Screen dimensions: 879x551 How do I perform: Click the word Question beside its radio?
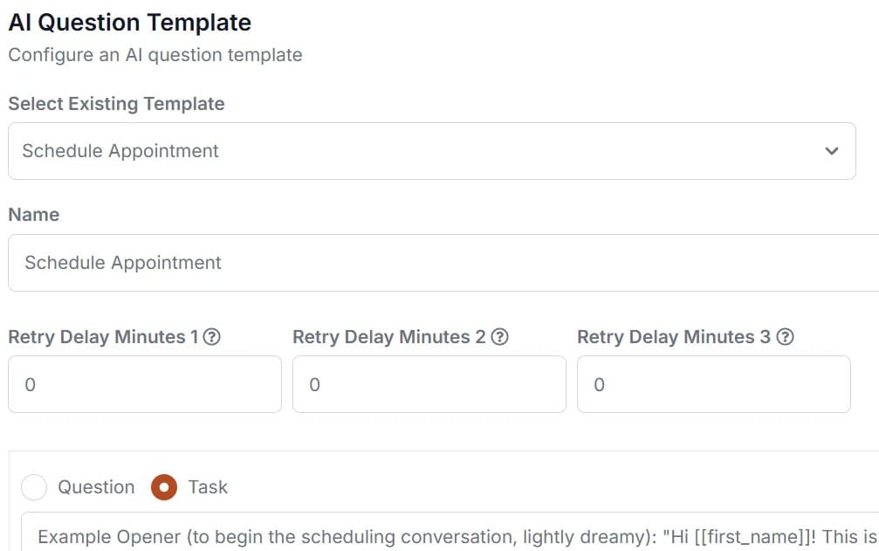point(96,487)
